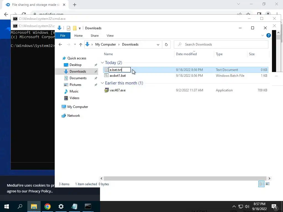
Task: Open Explorer help via question mark icon
Action: coord(268,36)
